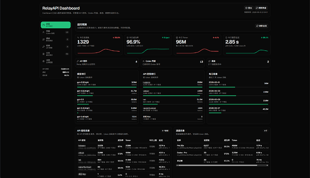310x178 pixels.
Task: Select the 2026-06-10 daily usage row
Action: point(239,84)
